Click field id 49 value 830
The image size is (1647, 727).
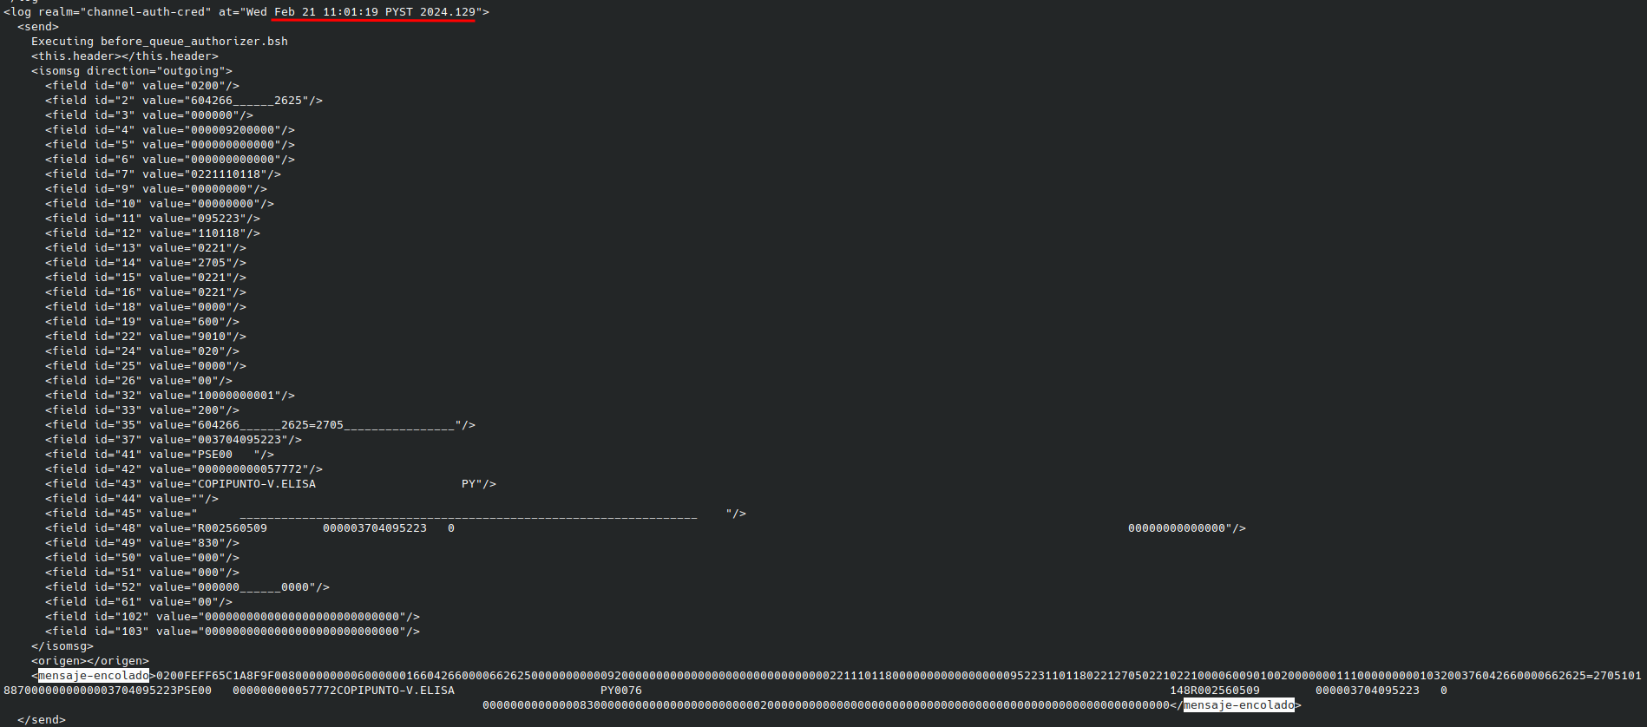[142, 543]
